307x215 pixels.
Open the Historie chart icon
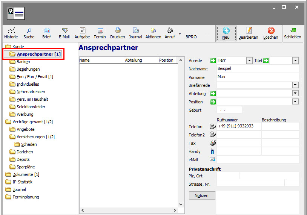(11, 30)
